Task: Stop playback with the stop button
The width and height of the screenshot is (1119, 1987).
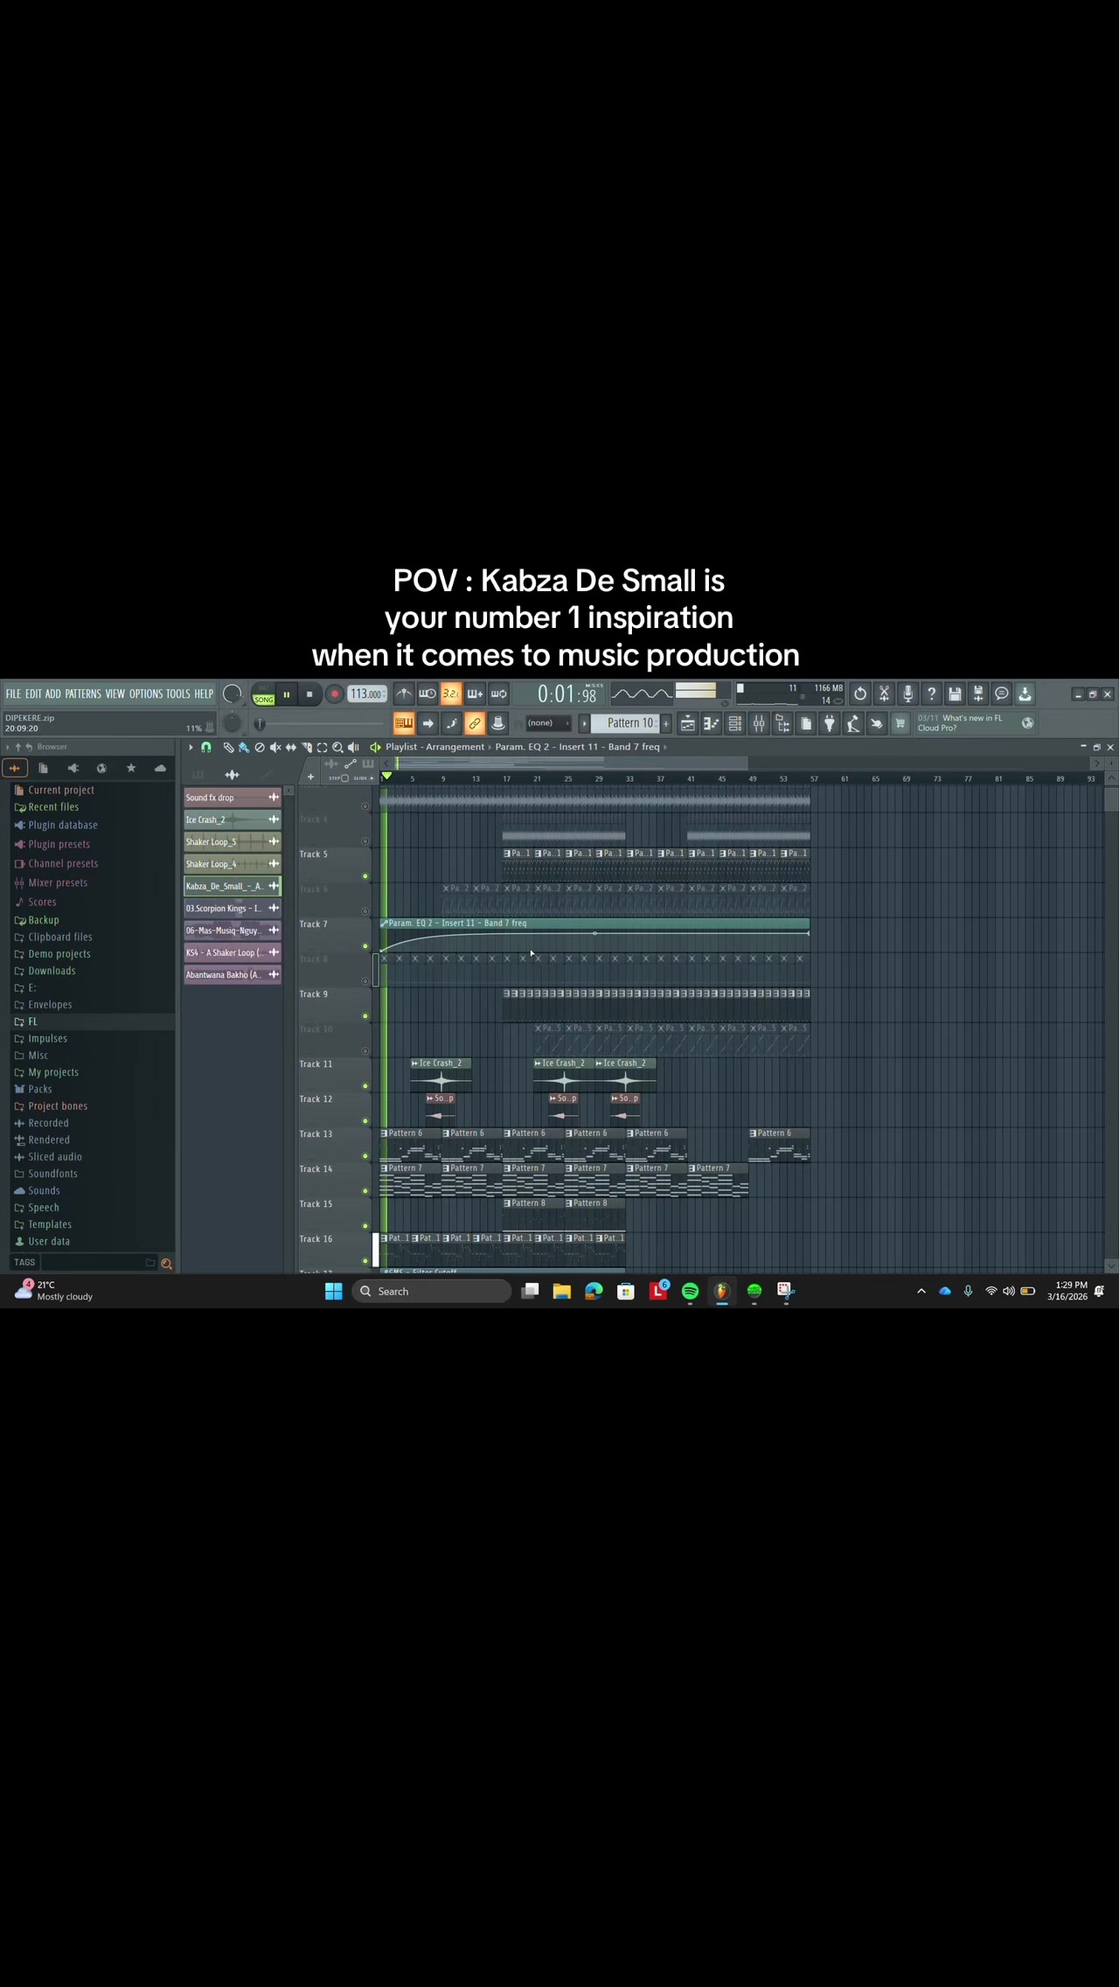Action: [309, 694]
